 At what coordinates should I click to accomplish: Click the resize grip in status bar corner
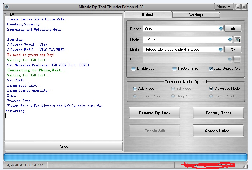pyautogui.click(x=245, y=166)
